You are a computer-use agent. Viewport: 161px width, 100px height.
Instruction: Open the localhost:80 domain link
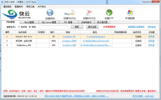tap(69, 36)
